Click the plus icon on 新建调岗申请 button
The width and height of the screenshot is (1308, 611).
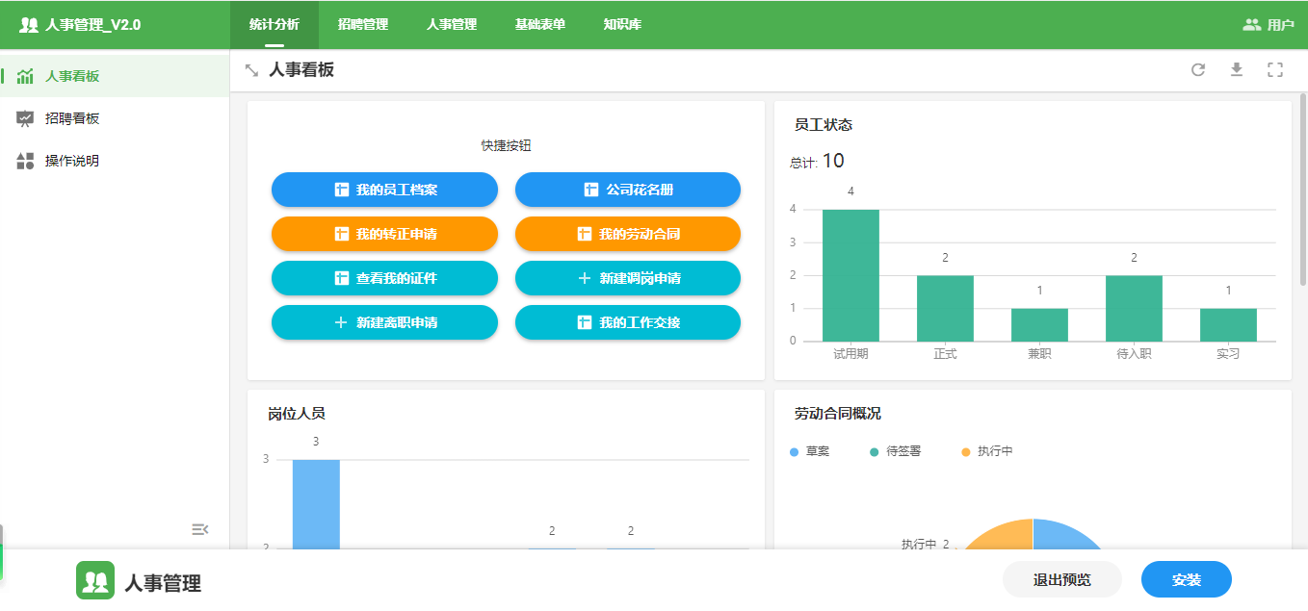tap(584, 278)
